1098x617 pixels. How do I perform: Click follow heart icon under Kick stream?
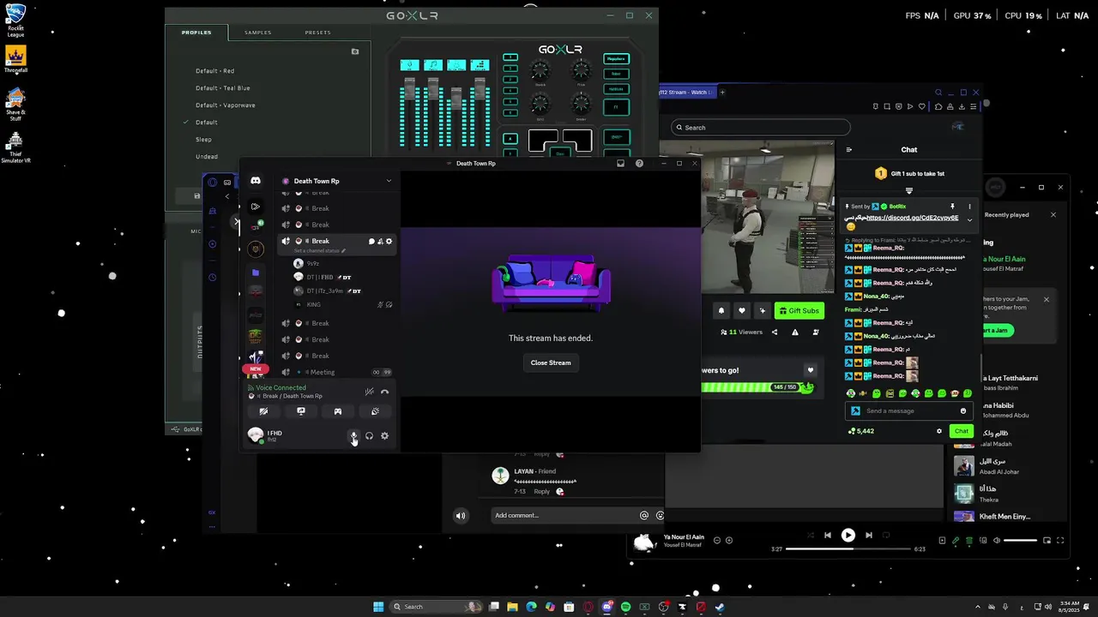coord(742,311)
